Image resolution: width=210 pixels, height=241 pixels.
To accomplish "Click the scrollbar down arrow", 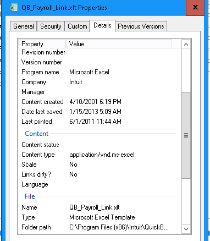I will tap(186, 229).
